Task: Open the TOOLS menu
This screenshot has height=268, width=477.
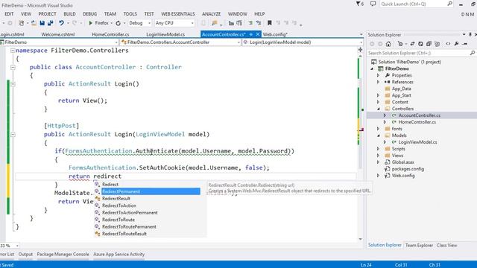Action: [x=130, y=14]
